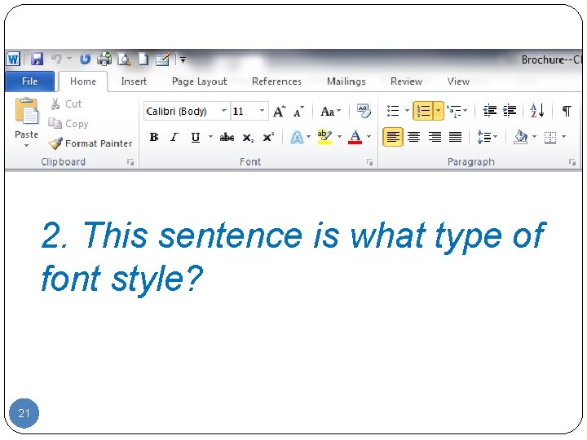Open the Numbering library dropdown arrow
Viewport: 587px width, 440px height.
[438, 111]
